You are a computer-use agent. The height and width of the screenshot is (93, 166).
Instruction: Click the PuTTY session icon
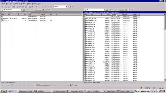(26, 7)
